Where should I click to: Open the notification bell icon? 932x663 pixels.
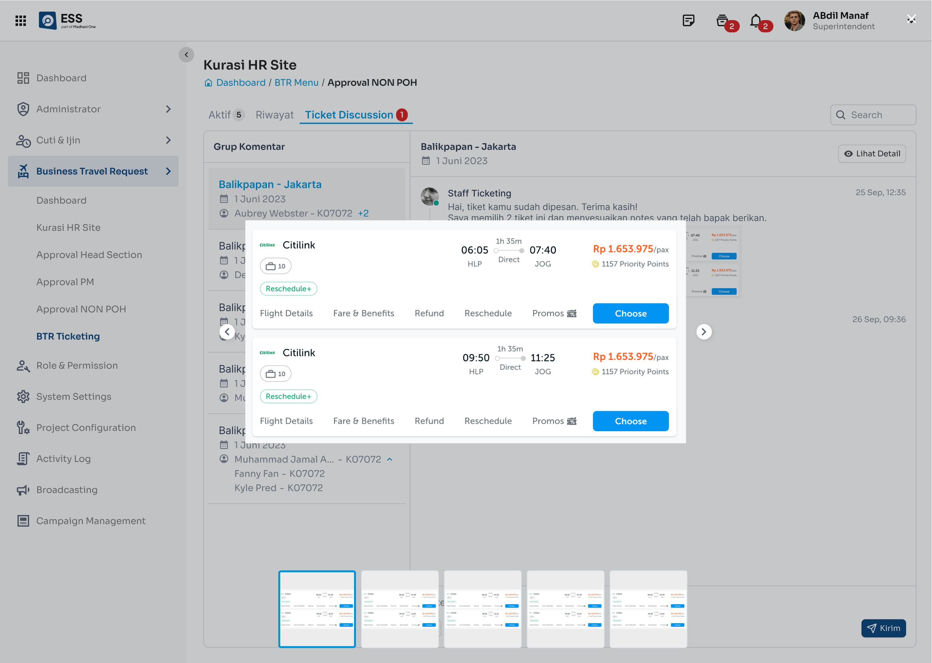[x=756, y=20]
